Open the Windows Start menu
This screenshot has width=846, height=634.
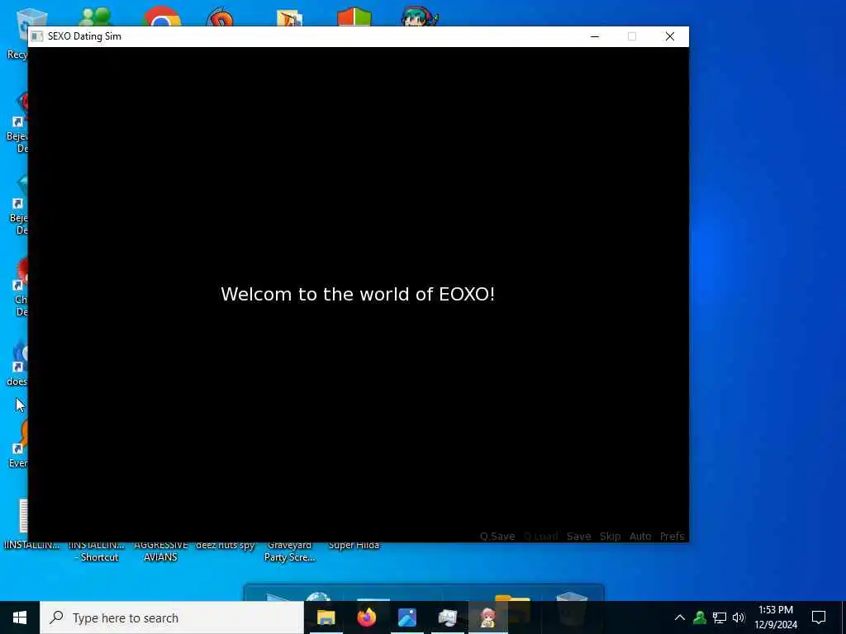click(20, 617)
